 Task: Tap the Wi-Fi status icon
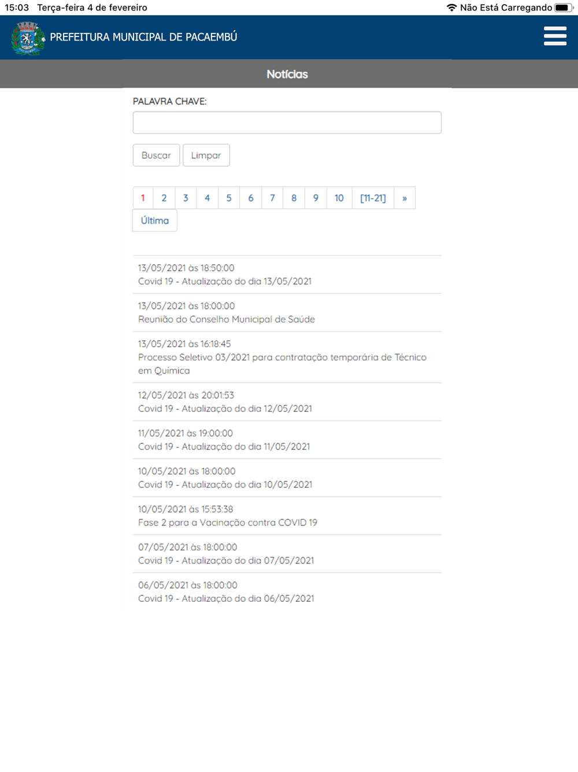452,8
